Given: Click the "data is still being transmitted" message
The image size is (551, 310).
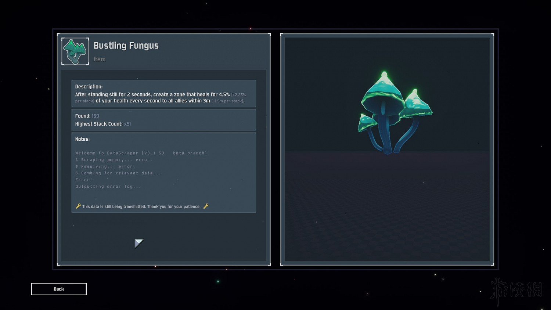Looking at the screenshot, I should (x=141, y=206).
